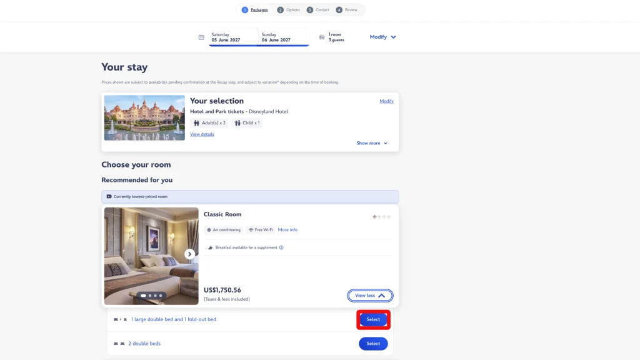Select the 2 double beds option
640x360 pixels.
[x=373, y=344]
